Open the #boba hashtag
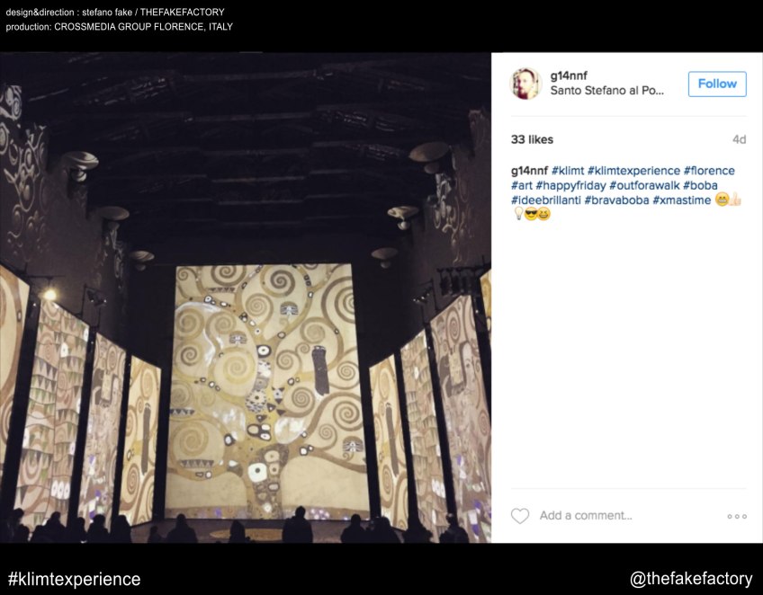763x595 pixels. point(700,185)
